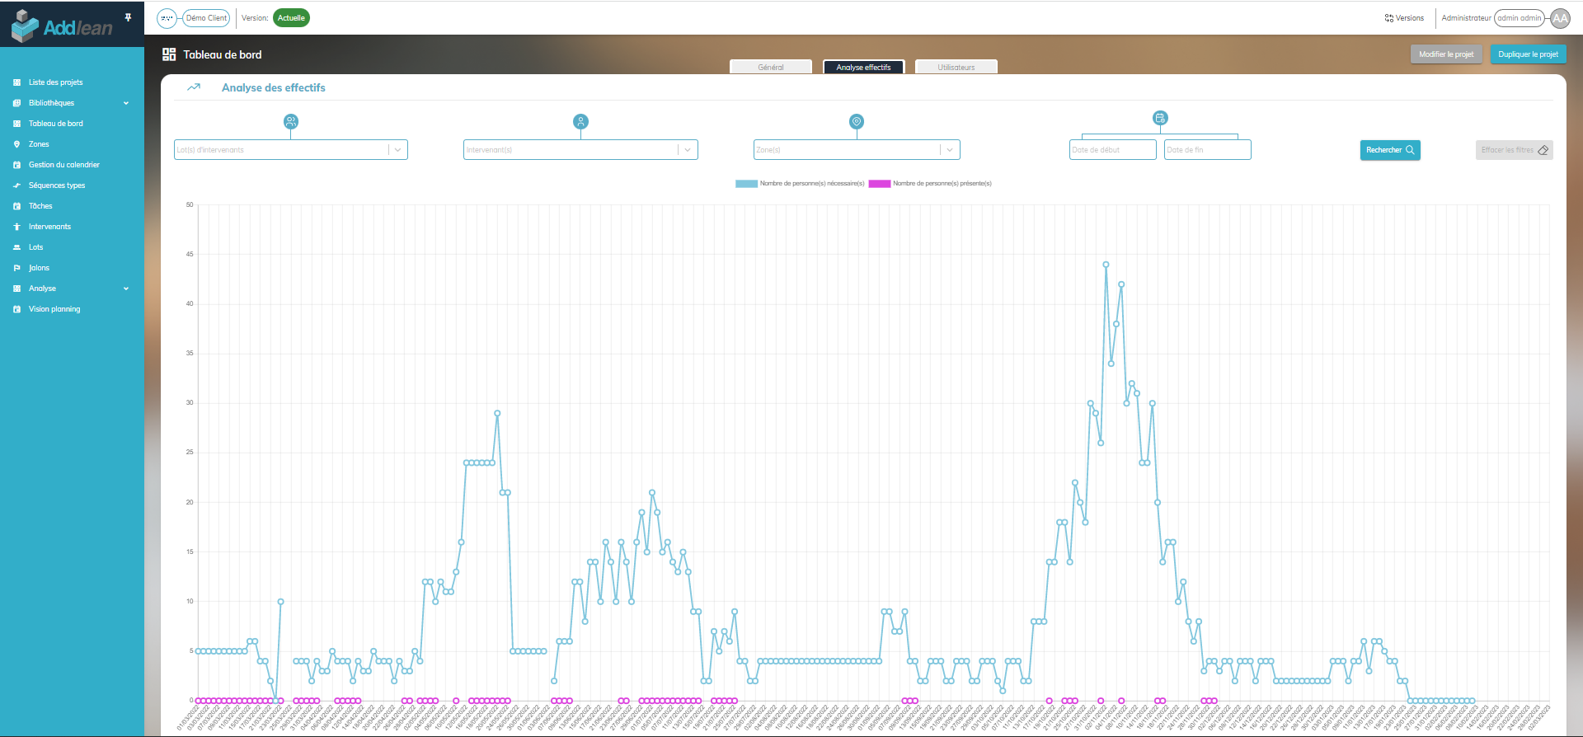Image resolution: width=1583 pixels, height=737 pixels.
Task: Click the Liste des projets sidebar icon
Action: click(16, 82)
